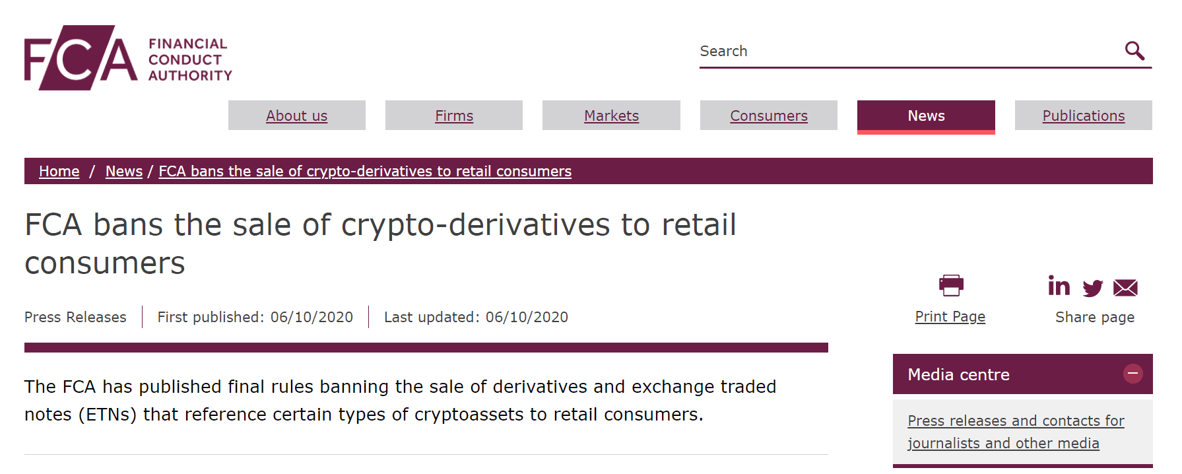
Task: Click the printer icon
Action: (x=951, y=286)
